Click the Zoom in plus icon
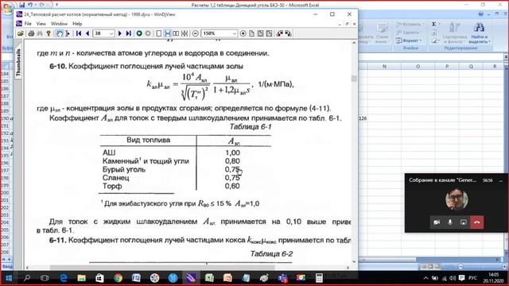 tap(243, 33)
